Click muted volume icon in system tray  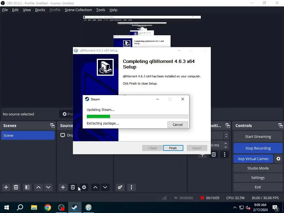coord(248,207)
